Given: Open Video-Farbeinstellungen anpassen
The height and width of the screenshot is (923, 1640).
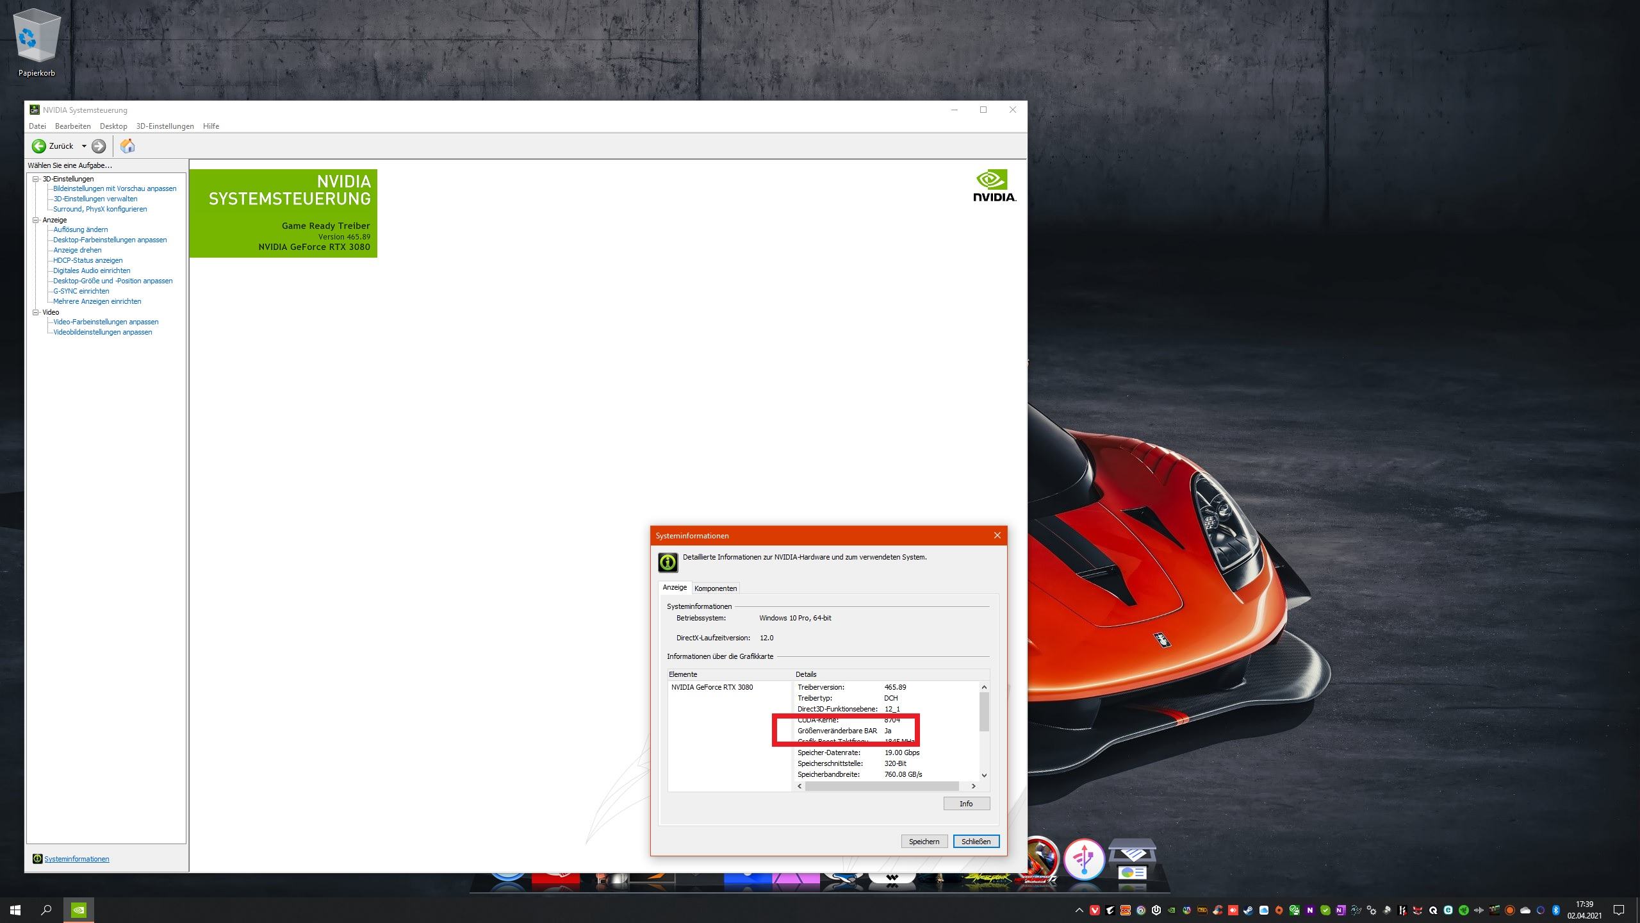Looking at the screenshot, I should (x=106, y=322).
